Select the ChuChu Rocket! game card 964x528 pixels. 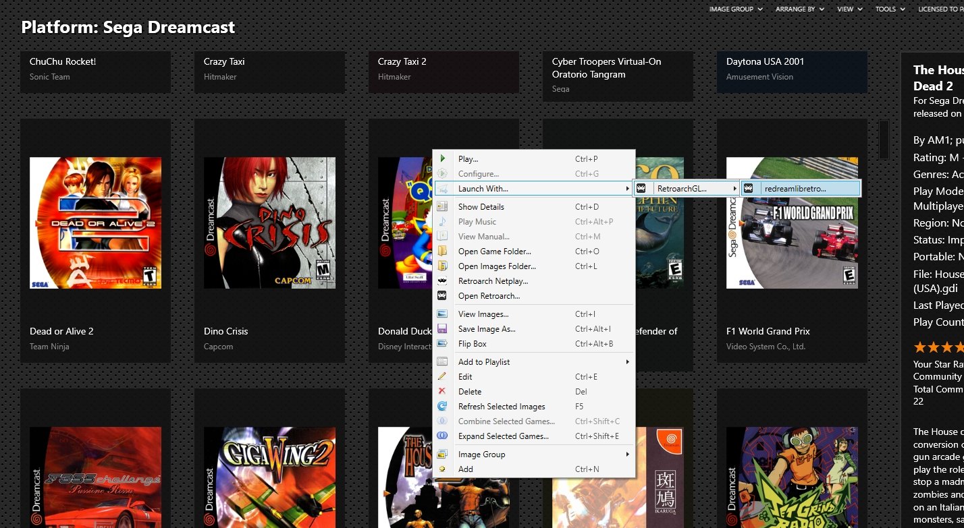pos(95,71)
